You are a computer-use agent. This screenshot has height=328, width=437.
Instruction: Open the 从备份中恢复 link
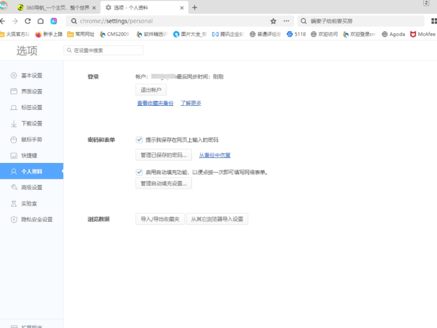[x=215, y=155]
